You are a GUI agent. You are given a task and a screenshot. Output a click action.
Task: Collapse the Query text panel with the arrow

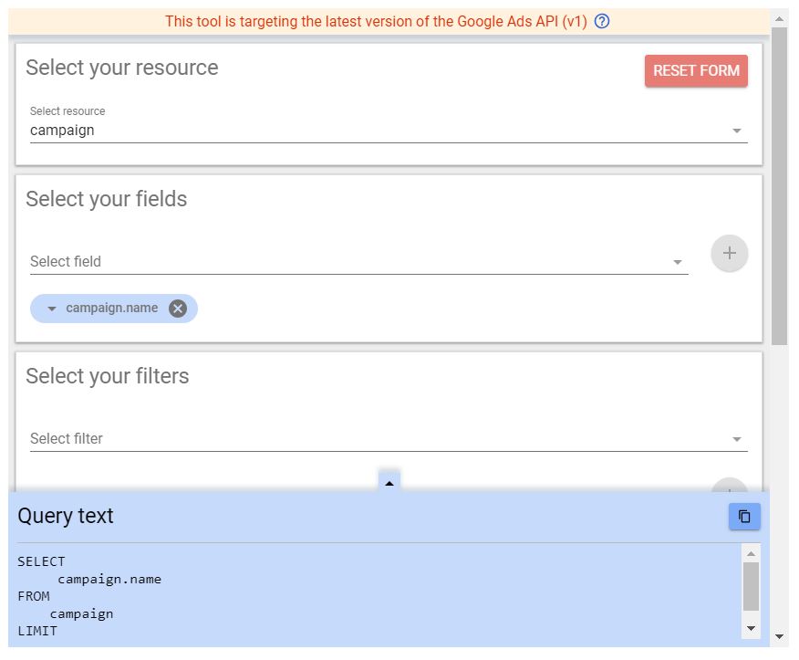coord(389,483)
